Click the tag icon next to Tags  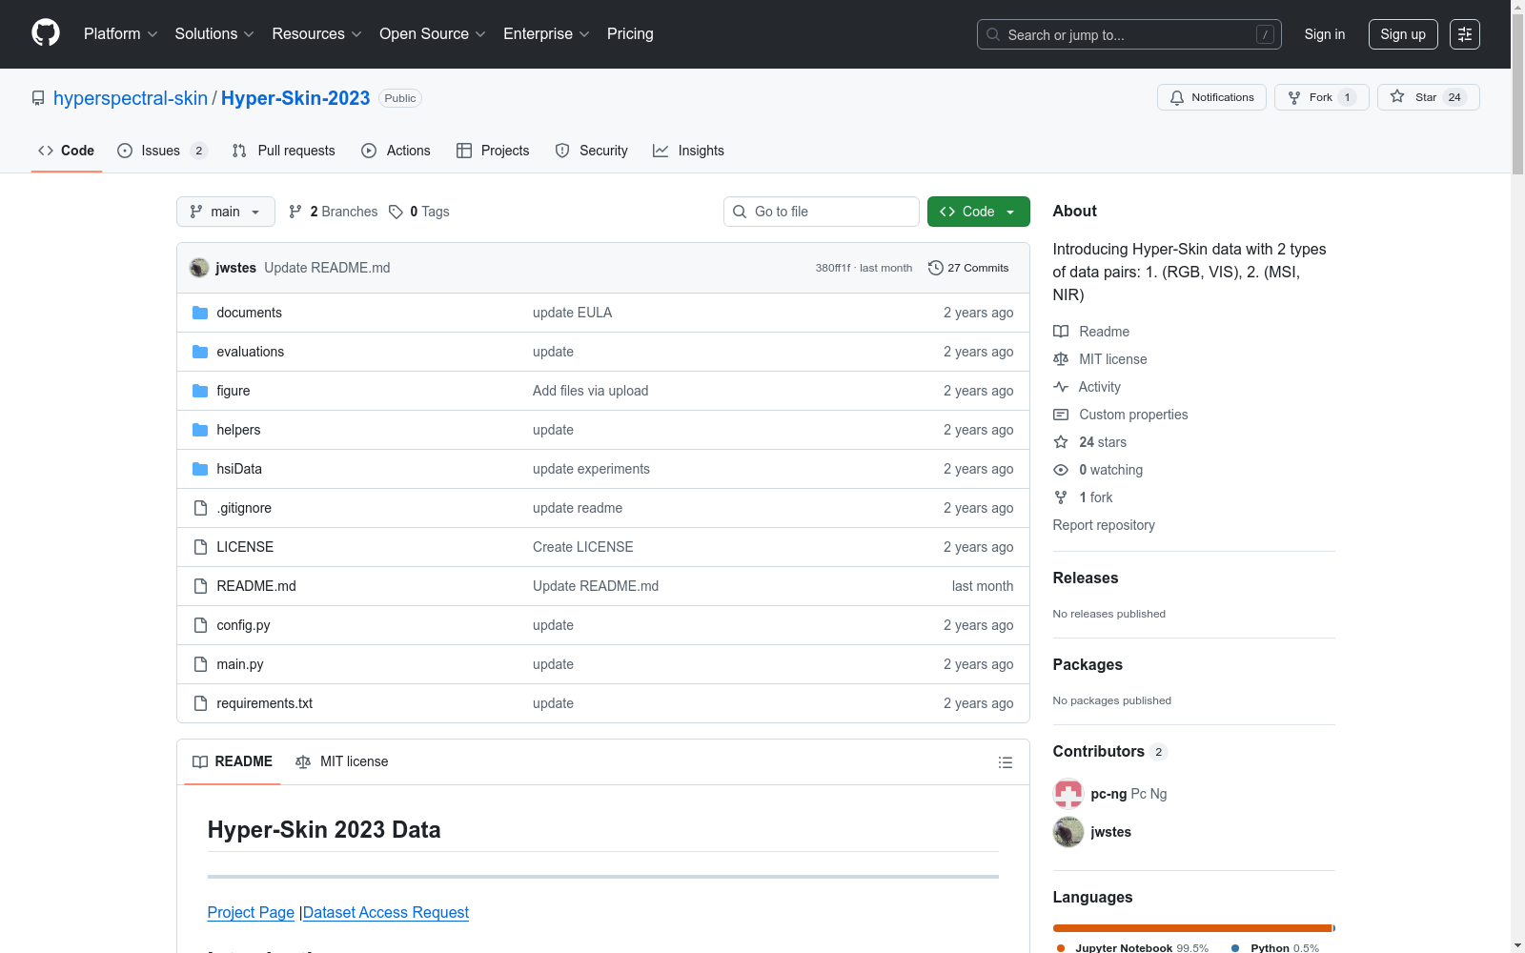(396, 212)
